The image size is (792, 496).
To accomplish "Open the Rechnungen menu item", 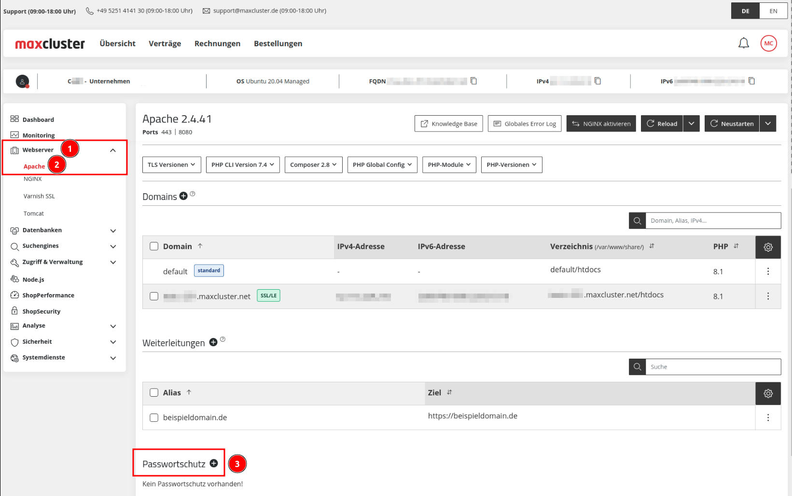I will [x=217, y=43].
